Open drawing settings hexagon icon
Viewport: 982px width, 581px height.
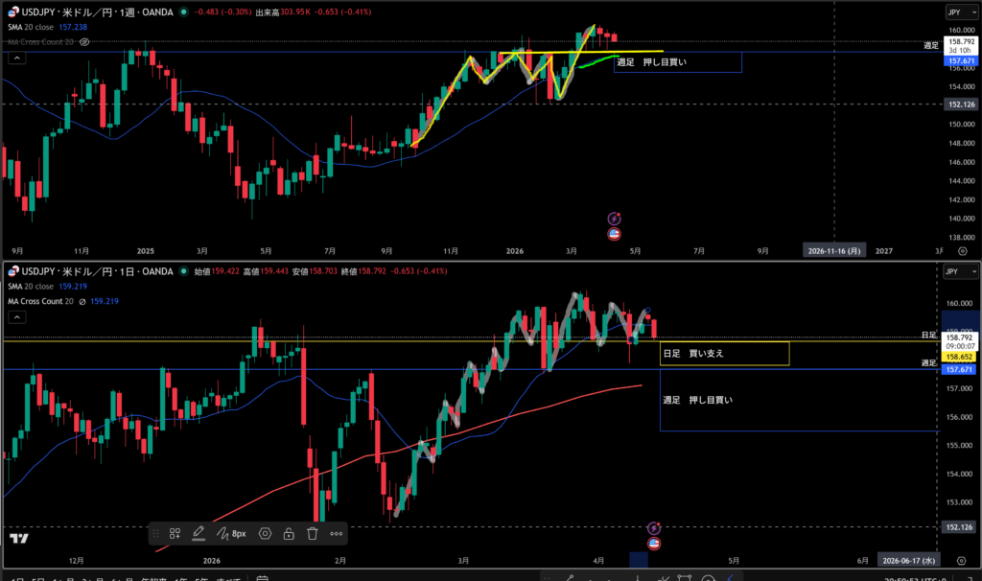click(x=265, y=533)
